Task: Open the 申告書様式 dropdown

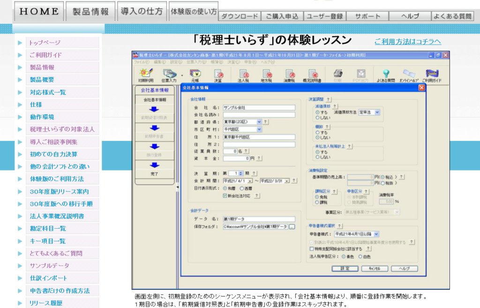Action: (x=376, y=234)
